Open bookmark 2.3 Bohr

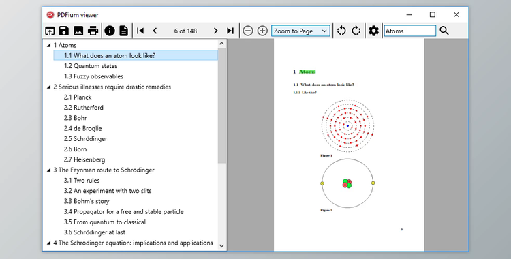point(75,118)
